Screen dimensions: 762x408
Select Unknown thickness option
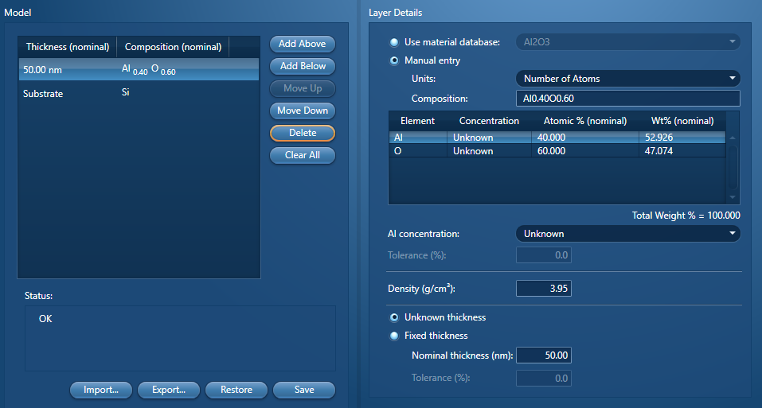point(394,317)
